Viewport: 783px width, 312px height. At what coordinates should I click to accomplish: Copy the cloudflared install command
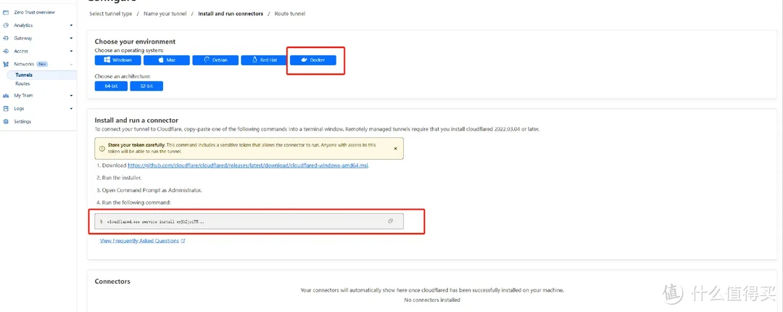coord(391,221)
